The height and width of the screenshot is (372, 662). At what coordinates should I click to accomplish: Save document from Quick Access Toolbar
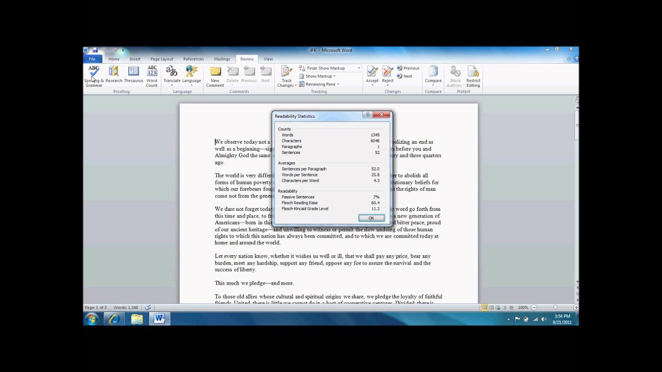[x=95, y=51]
